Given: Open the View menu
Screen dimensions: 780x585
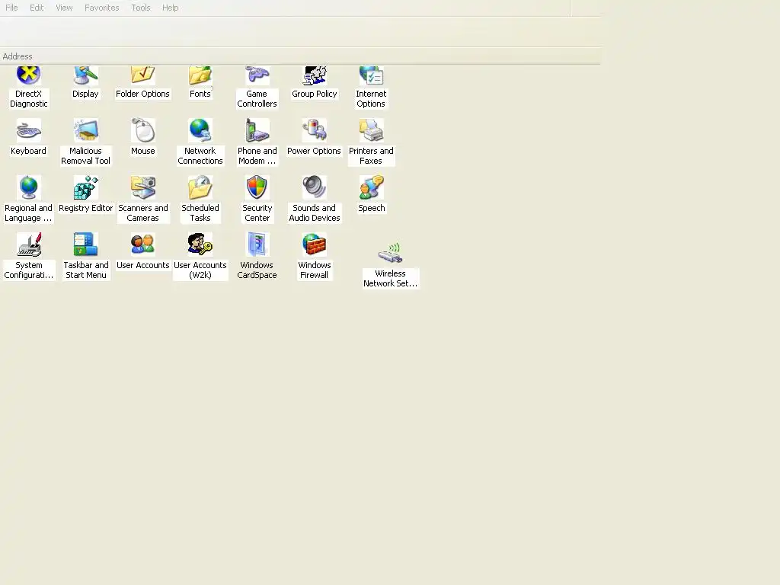Looking at the screenshot, I should click(64, 8).
